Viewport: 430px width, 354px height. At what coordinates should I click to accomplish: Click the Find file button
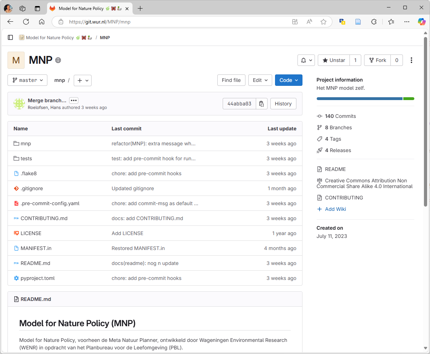231,80
